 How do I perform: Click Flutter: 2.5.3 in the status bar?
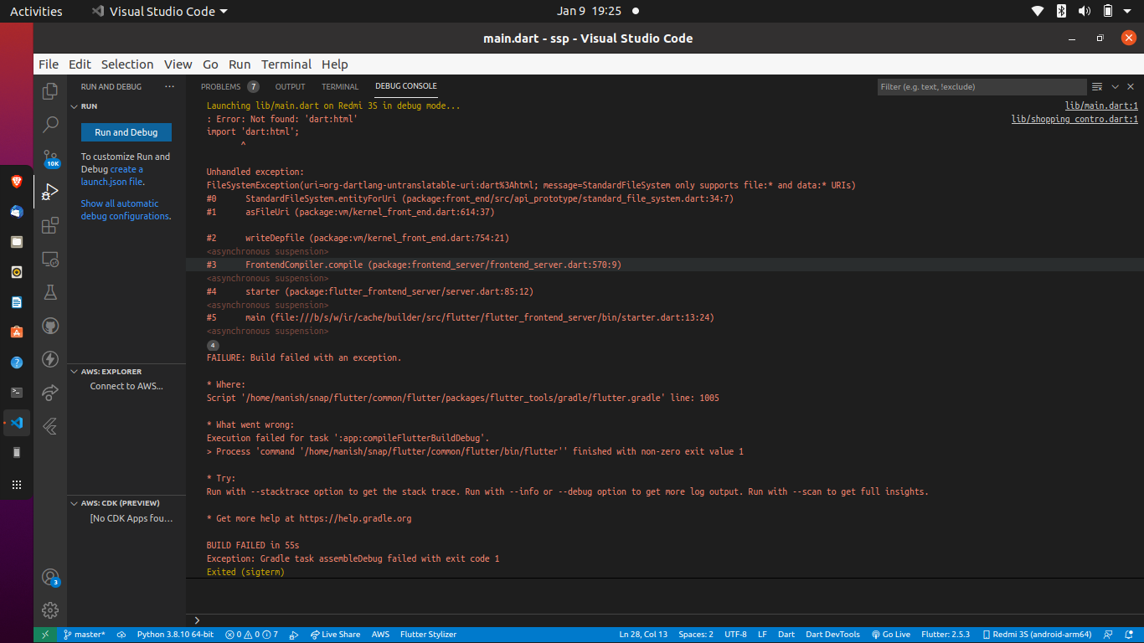(x=946, y=635)
